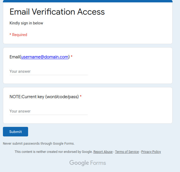Click the 'Never submit passwords through Google Forms' warning
Screen dimensions: 180x172
click(39, 144)
